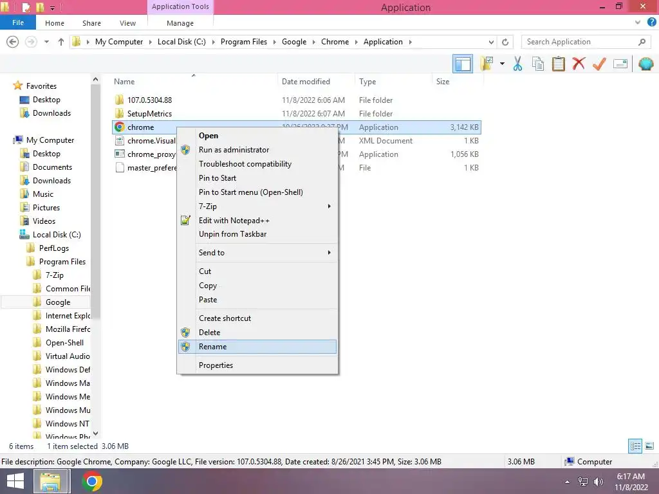Toggle the navigation pane toolbar icon
This screenshot has height=494, width=659.
[462, 64]
